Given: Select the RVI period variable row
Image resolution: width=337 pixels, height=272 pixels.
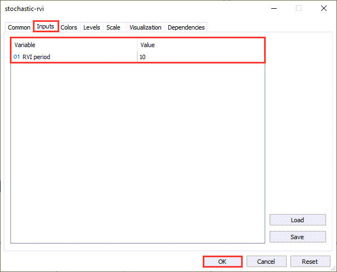Looking at the screenshot, I should (x=138, y=57).
